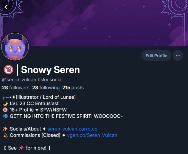This screenshot has height=154, width=188.
Task: Click the Edit Profile button
Action: click(156, 56)
